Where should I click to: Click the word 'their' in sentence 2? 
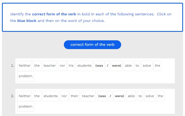pos(75,96)
